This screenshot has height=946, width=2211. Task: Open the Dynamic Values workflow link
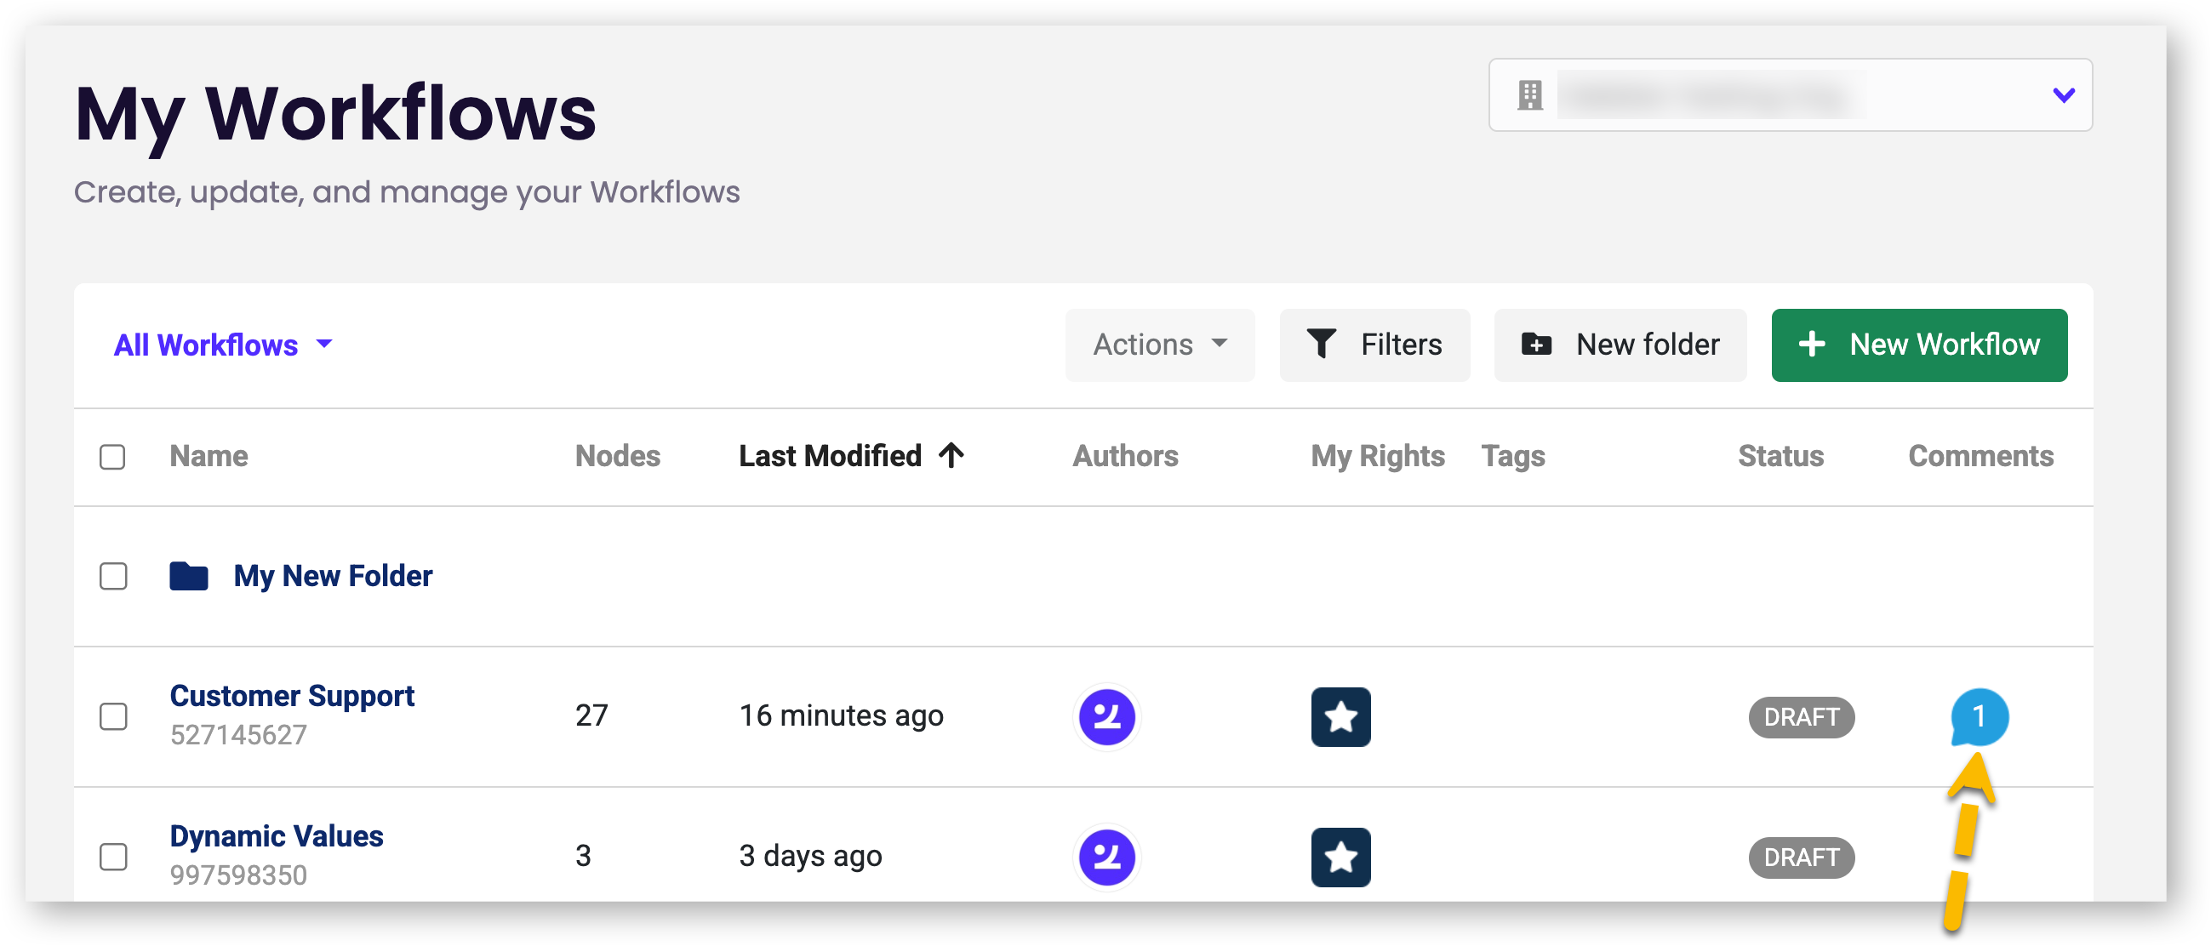pos(277,835)
